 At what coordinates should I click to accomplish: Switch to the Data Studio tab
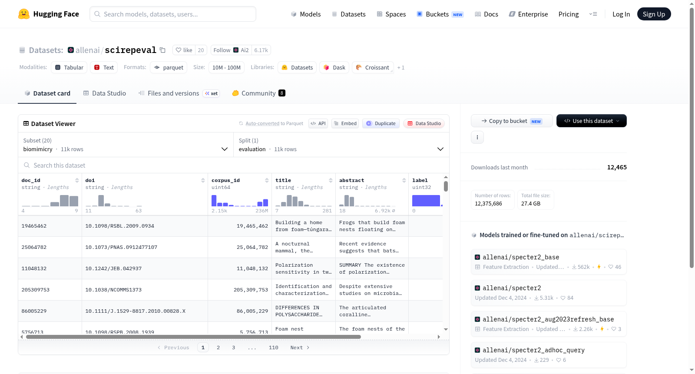[105, 93]
